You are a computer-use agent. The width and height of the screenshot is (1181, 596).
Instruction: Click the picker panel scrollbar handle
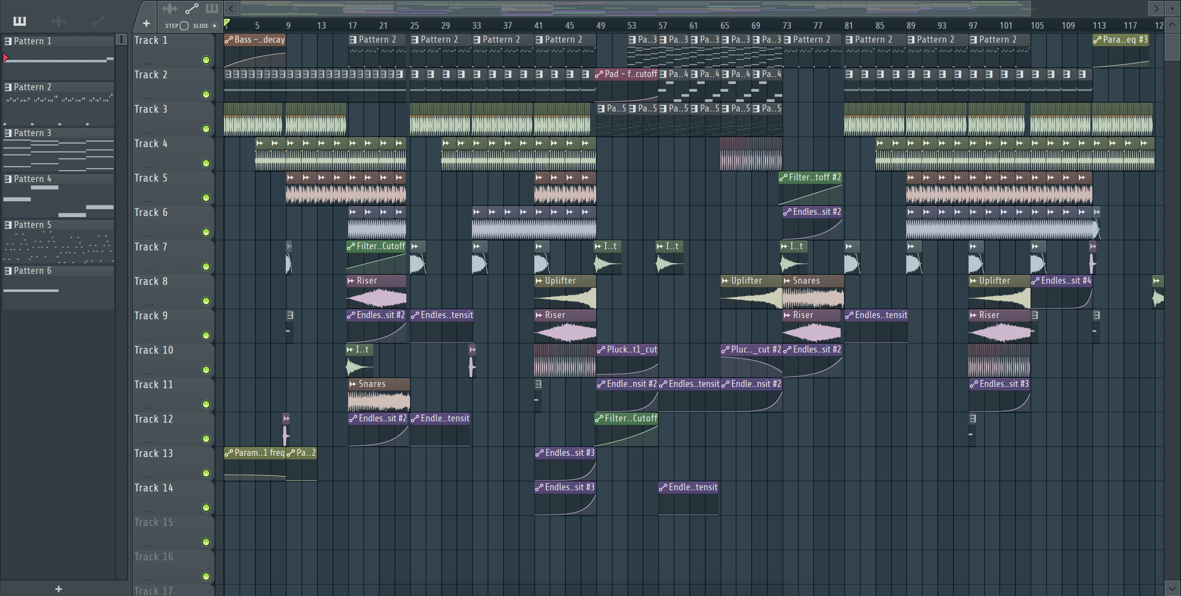(x=121, y=39)
